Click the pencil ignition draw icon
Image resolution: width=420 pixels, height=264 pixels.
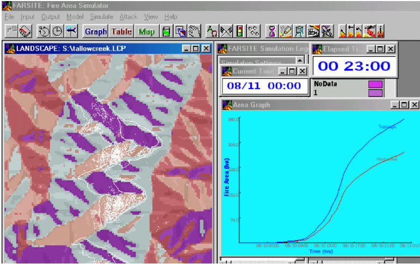pos(286,31)
